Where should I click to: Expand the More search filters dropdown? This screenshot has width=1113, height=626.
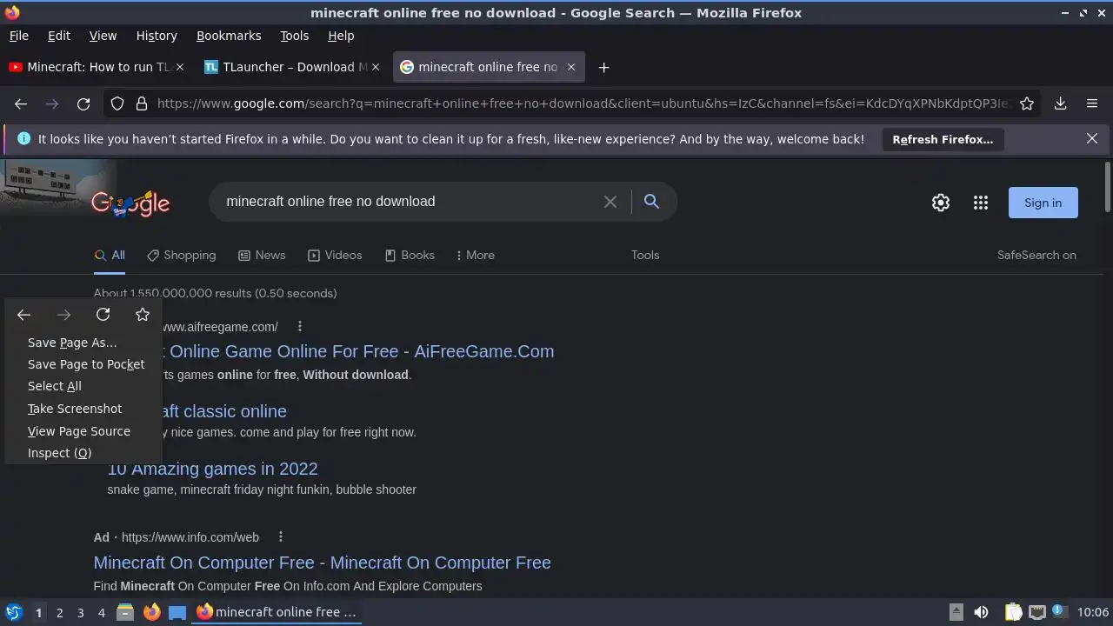tap(475, 255)
